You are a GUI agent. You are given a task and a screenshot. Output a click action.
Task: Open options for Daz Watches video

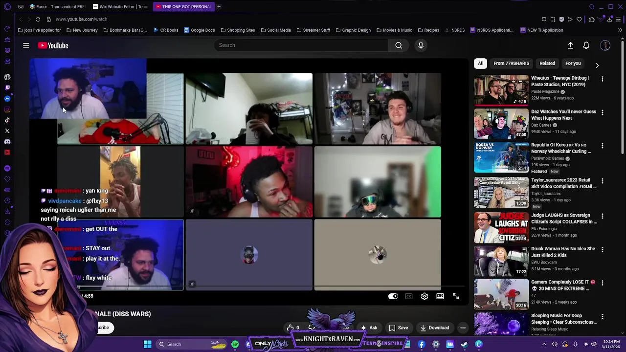point(603,112)
